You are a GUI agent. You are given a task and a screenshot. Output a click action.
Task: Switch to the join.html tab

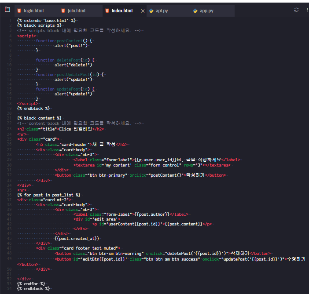(x=77, y=11)
